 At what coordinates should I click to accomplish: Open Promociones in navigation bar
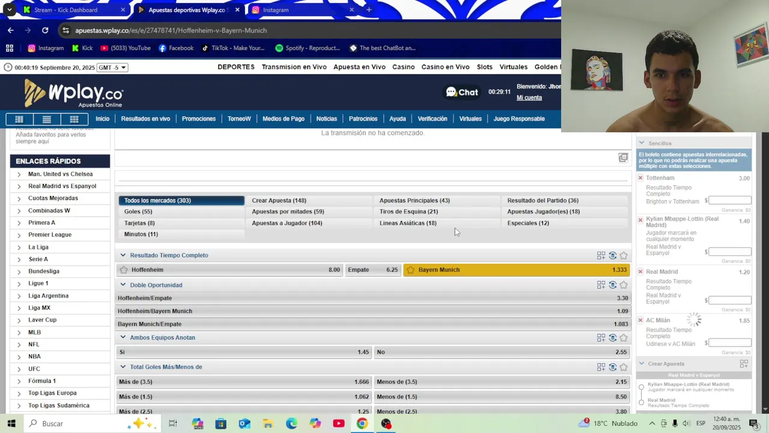198,119
